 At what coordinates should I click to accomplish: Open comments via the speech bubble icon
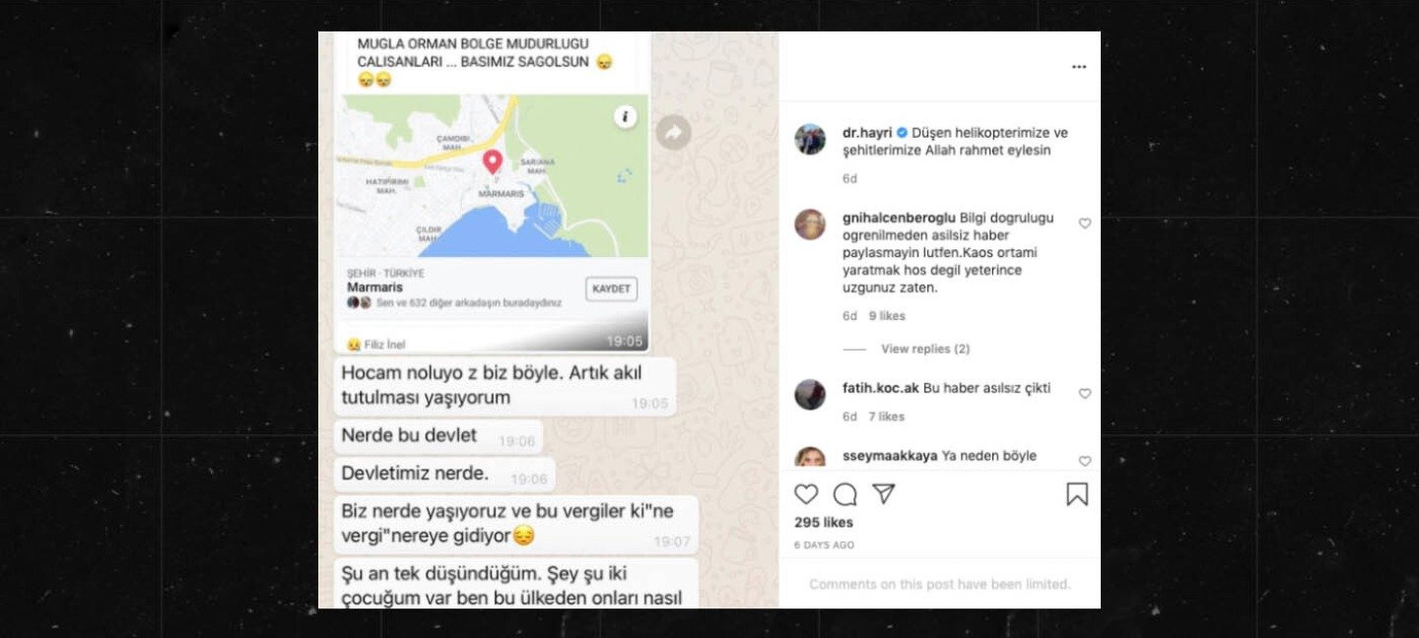[x=845, y=494]
